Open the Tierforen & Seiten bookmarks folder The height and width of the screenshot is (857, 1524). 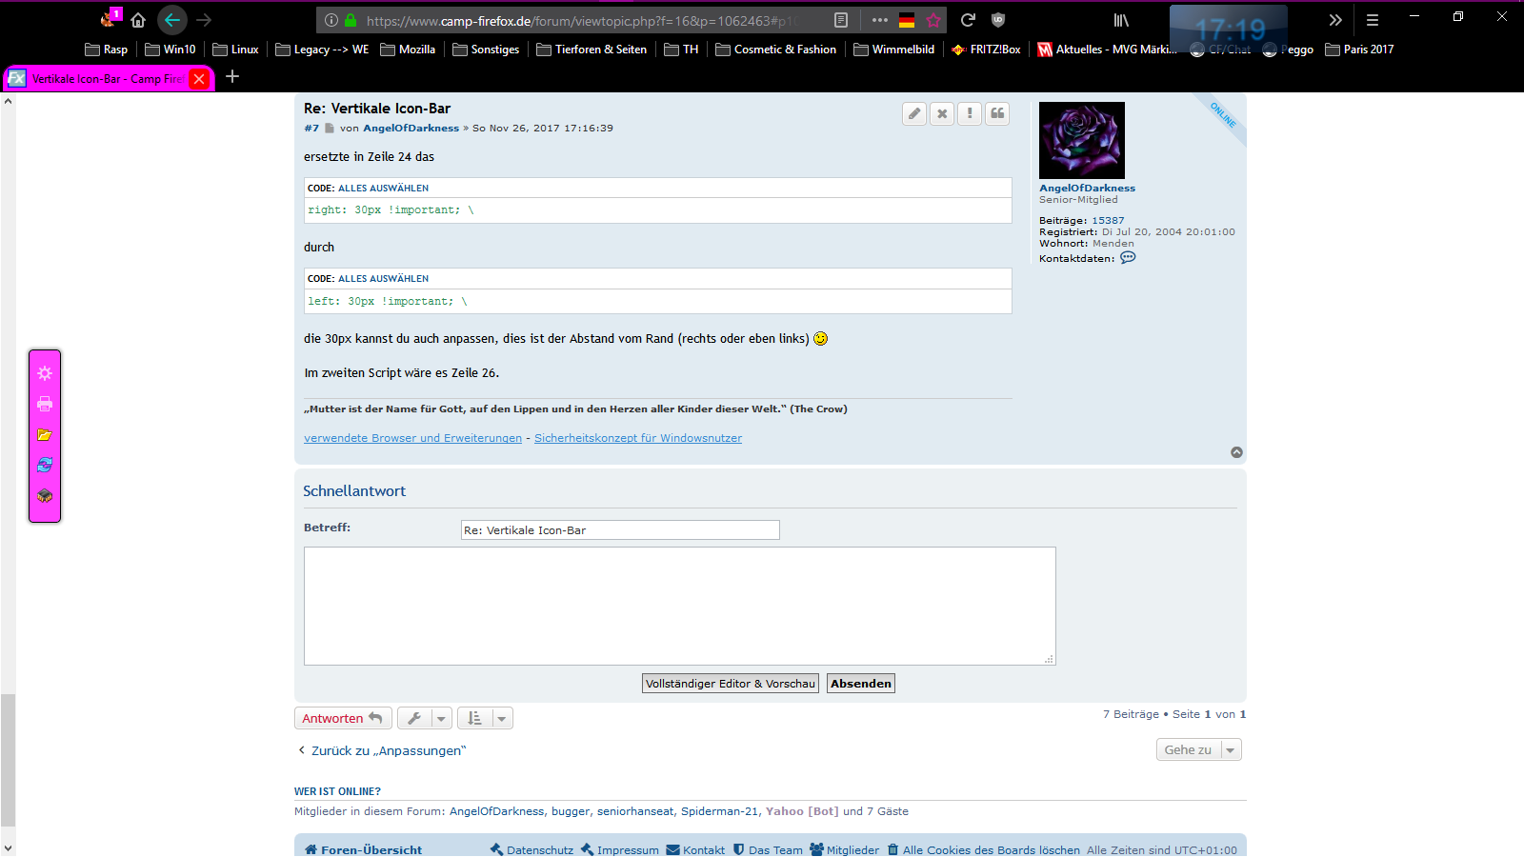click(592, 50)
